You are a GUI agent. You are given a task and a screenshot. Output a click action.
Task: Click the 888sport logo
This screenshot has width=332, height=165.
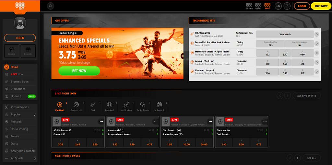point(20,6)
